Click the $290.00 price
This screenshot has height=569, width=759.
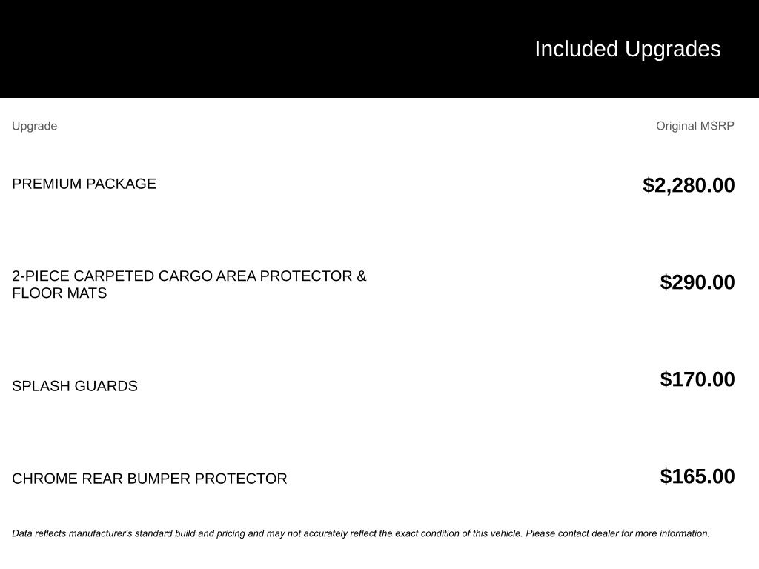pos(697,282)
